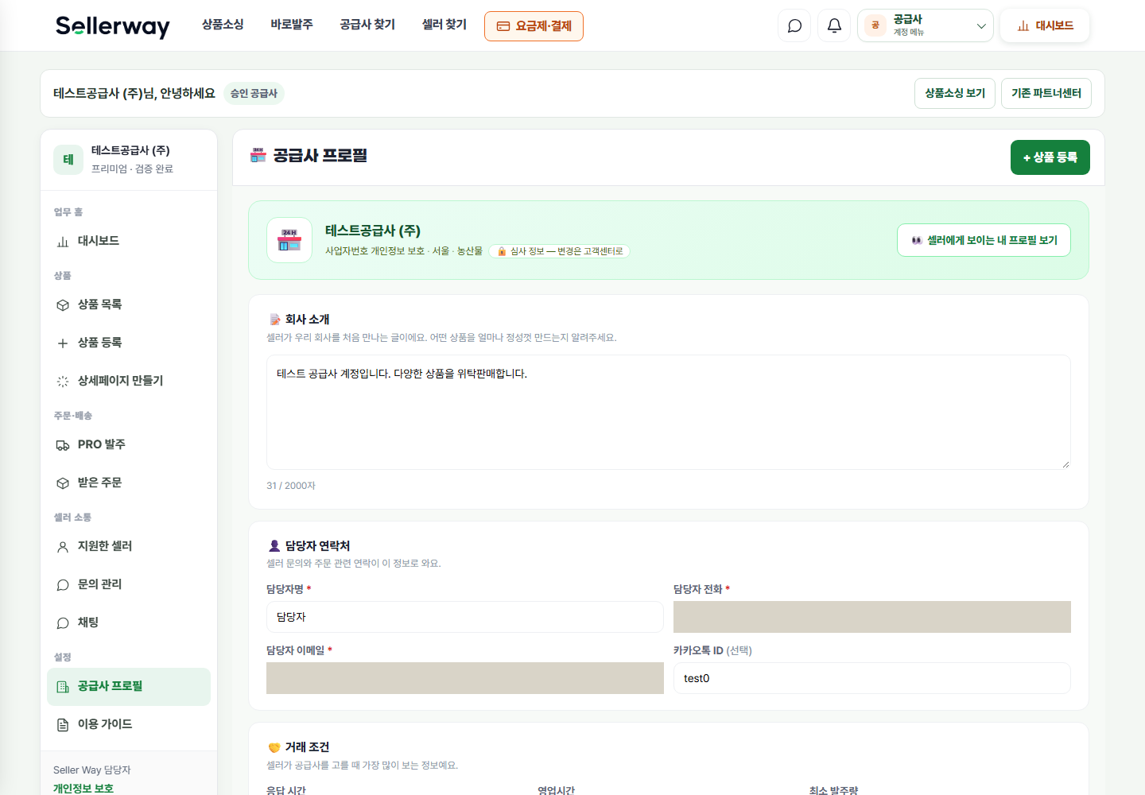Click the 대시보드 button in header
The width and height of the screenshot is (1145, 795).
1045,25
